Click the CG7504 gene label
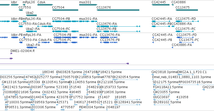Image resolution: width=214 pixels, height=111 pixels. coord(58,7)
